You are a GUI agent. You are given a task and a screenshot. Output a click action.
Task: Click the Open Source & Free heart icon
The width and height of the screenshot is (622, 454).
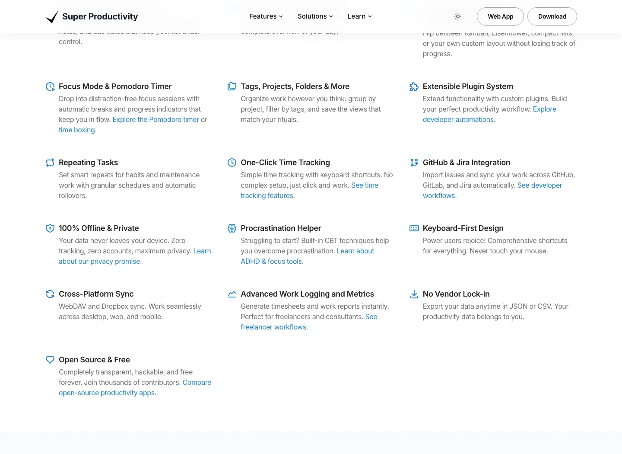point(50,360)
